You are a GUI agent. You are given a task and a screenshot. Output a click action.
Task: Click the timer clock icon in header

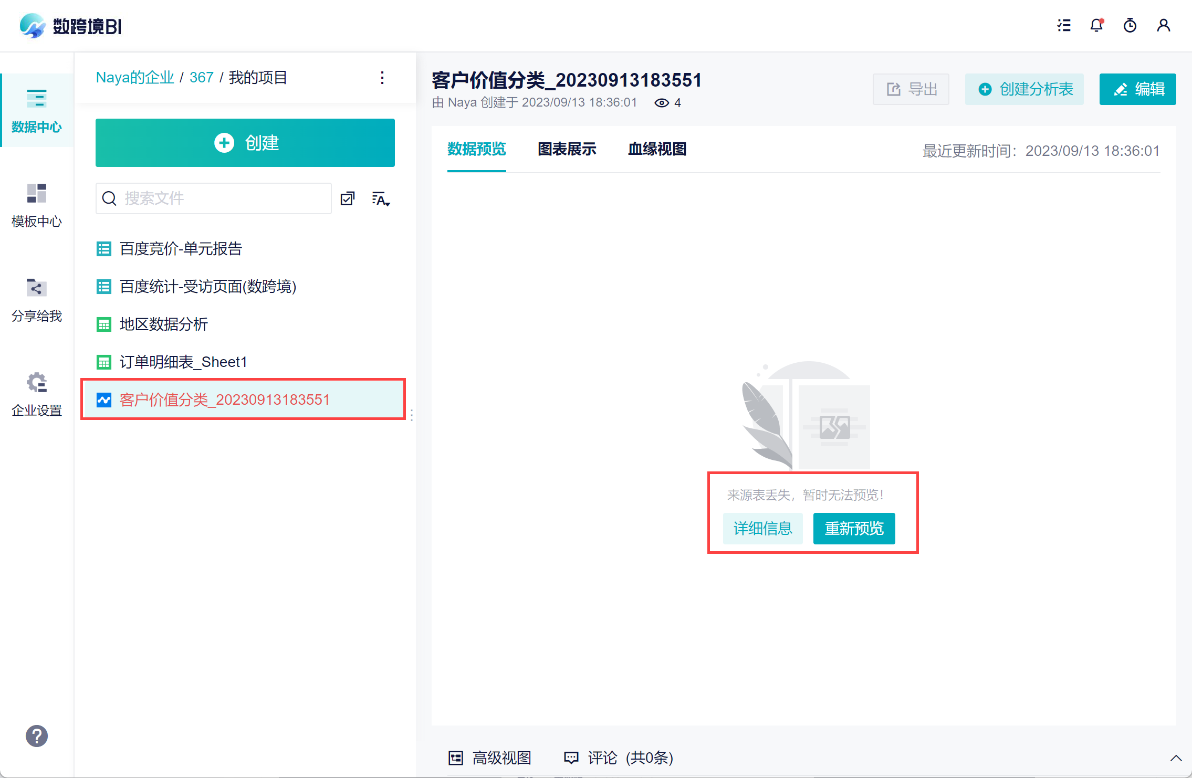[1130, 25]
